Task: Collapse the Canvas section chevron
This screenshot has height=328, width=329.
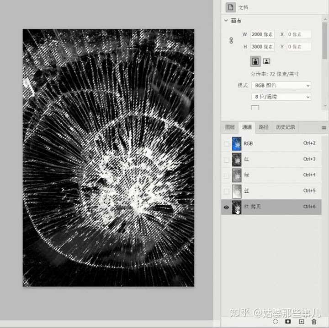Action: tap(226, 21)
